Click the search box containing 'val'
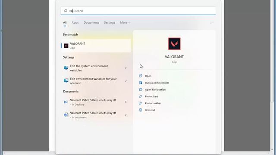 [x=138, y=11]
